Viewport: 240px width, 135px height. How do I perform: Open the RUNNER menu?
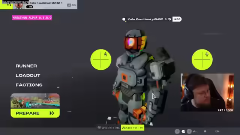coord(26,66)
